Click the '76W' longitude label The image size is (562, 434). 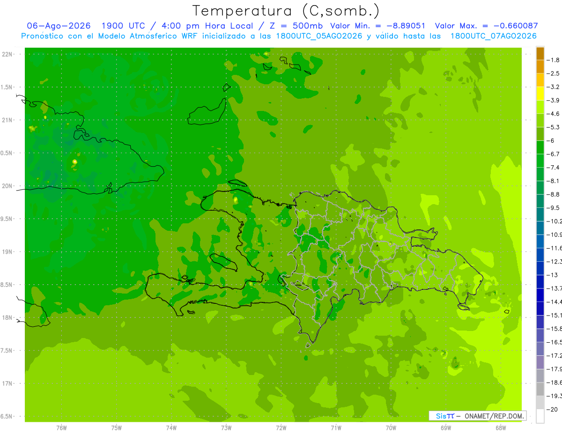(x=61, y=427)
